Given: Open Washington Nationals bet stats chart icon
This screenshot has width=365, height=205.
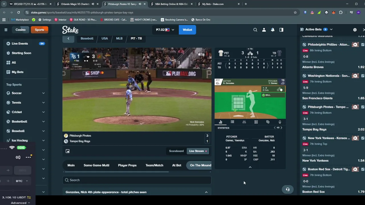Looking at the screenshot, I should pos(363,76).
